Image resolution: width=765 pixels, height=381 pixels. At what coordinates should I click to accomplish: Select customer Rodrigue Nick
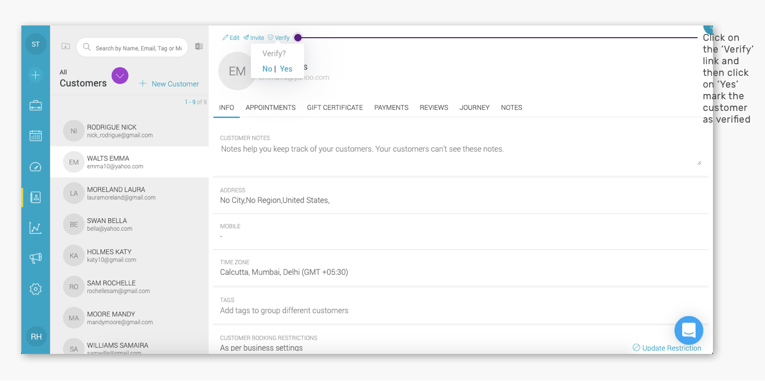tap(130, 131)
